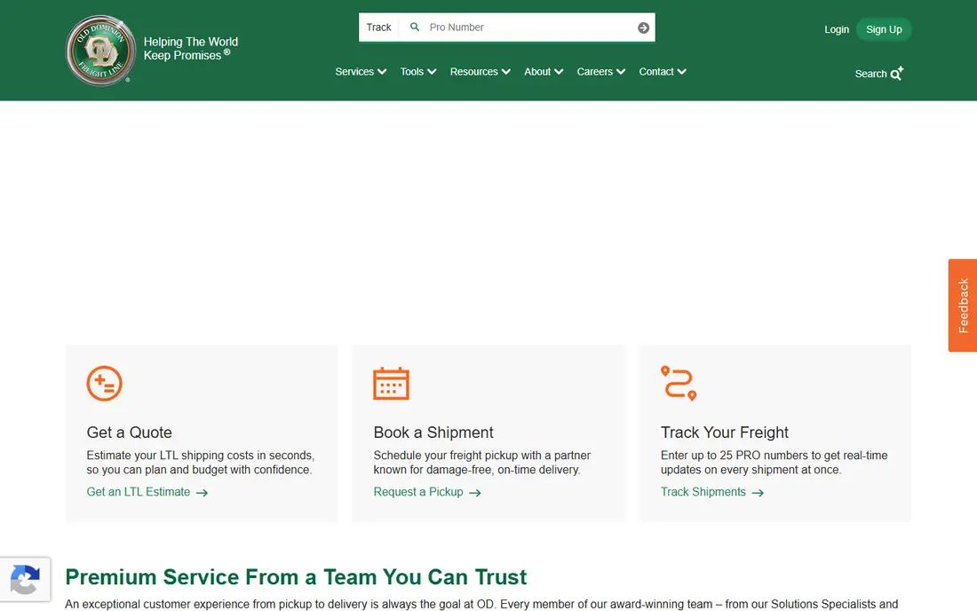Click the 'Schedule your freight pickup' description
This screenshot has height=611, width=977.
coord(481,463)
